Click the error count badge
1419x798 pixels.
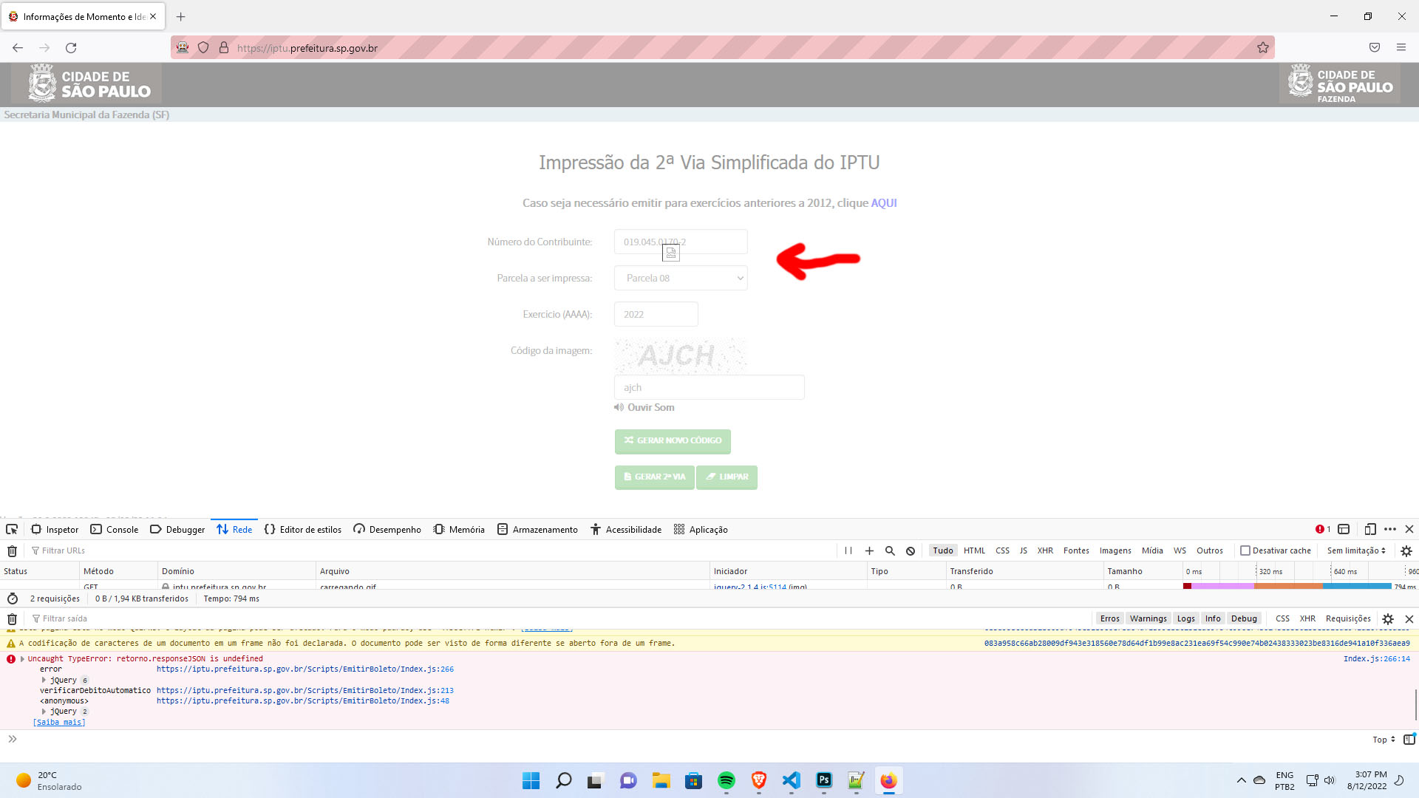[1323, 529]
